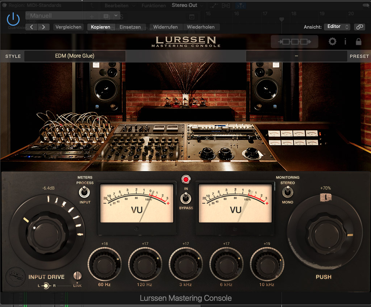This screenshot has width=371, height=307.
Task: Click the -6.4dB input drive value
Action: tap(48, 188)
